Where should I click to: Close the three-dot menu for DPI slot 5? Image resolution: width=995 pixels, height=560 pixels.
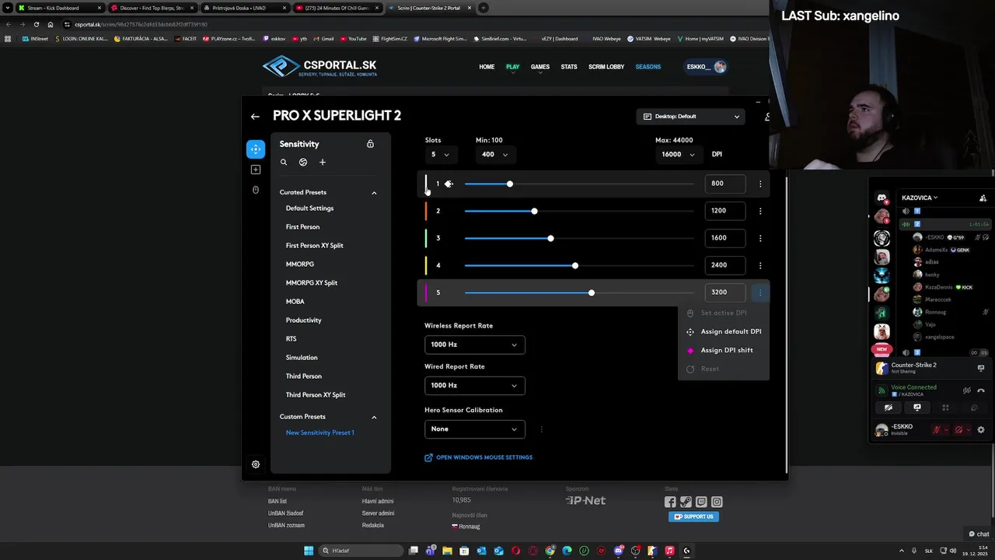click(760, 292)
